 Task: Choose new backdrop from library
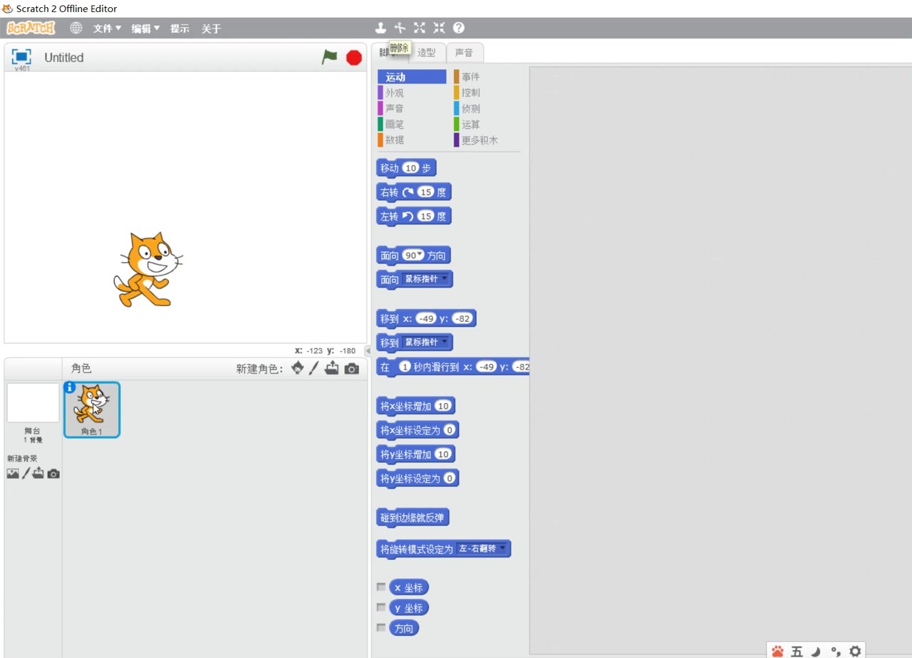(13, 474)
